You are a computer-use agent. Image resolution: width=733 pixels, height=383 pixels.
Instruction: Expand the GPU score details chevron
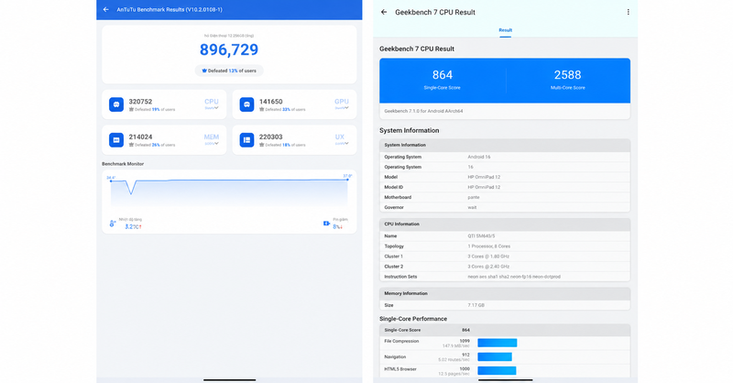(346, 108)
